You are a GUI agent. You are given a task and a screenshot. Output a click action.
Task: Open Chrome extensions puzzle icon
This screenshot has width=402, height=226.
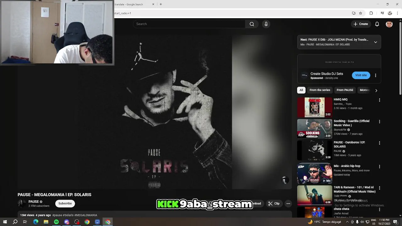click(371, 13)
